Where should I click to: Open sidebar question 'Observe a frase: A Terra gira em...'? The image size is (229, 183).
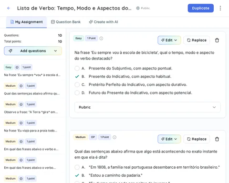pyautogui.click(x=31, y=112)
